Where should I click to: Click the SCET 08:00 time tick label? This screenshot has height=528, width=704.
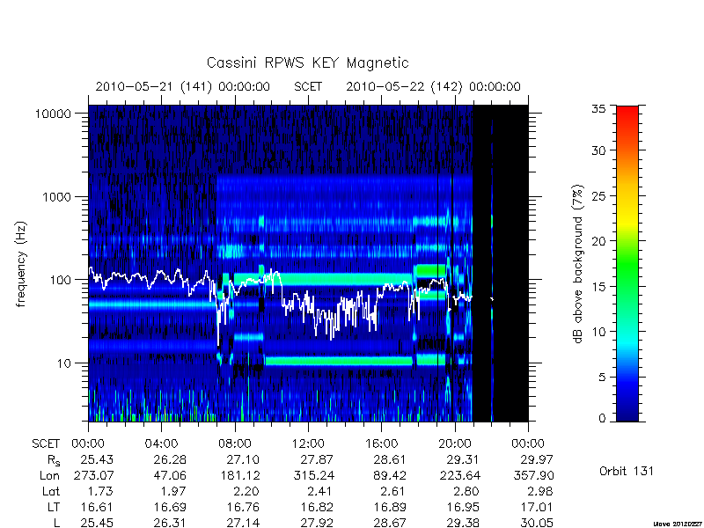(x=235, y=444)
